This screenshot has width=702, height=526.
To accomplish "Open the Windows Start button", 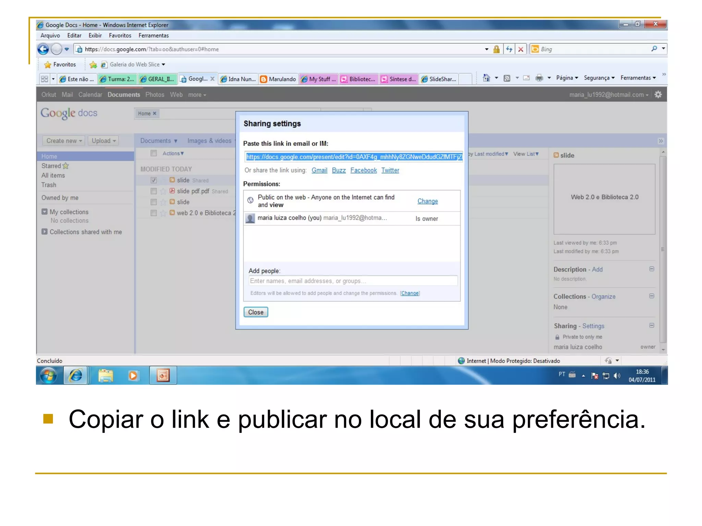I will [x=49, y=376].
